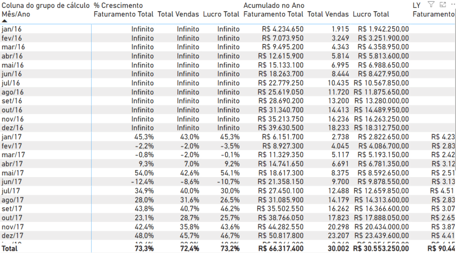Click the % Crescimento group header
Image resolution: width=456 pixels, height=253 pixels.
click(x=118, y=5)
